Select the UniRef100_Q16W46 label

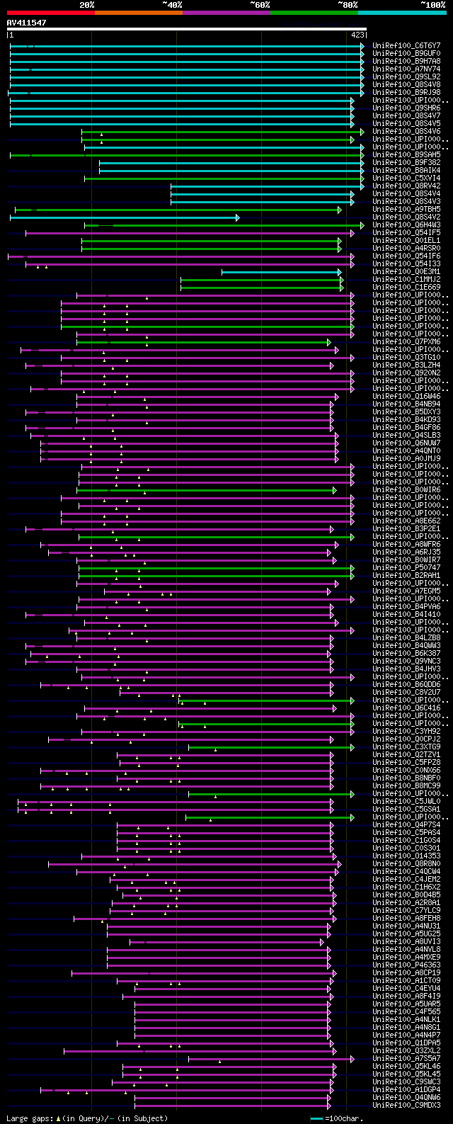tap(406, 396)
